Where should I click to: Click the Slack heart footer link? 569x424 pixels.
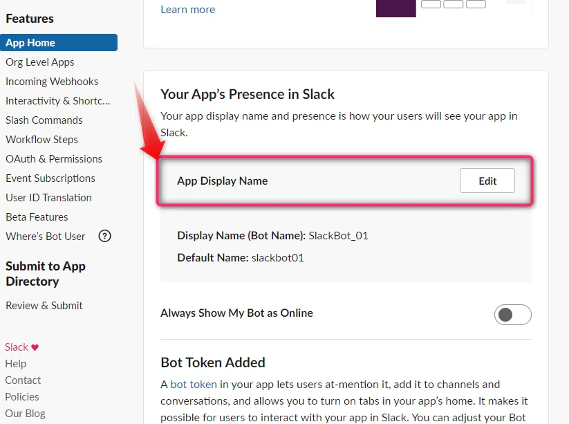point(21,347)
